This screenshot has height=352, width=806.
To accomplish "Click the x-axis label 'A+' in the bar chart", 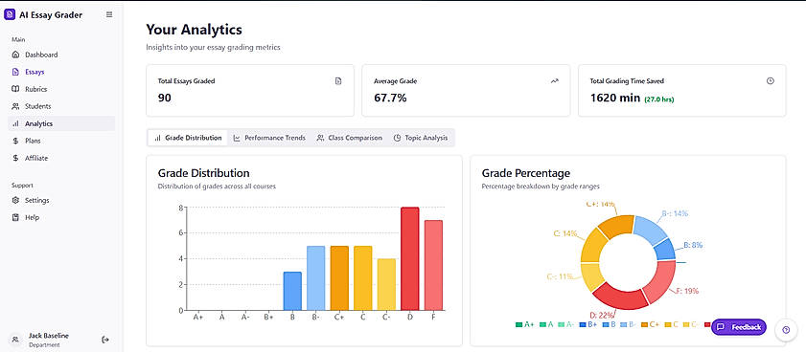I will tap(198, 318).
